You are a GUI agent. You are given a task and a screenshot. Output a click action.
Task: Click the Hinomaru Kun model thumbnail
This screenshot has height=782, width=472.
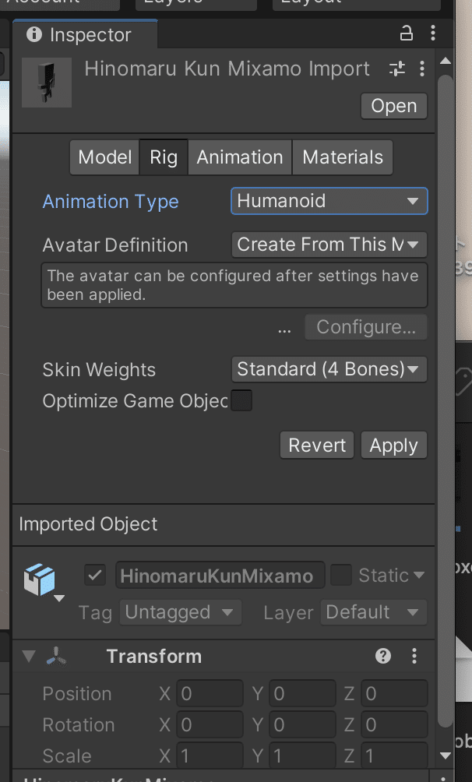(x=47, y=83)
